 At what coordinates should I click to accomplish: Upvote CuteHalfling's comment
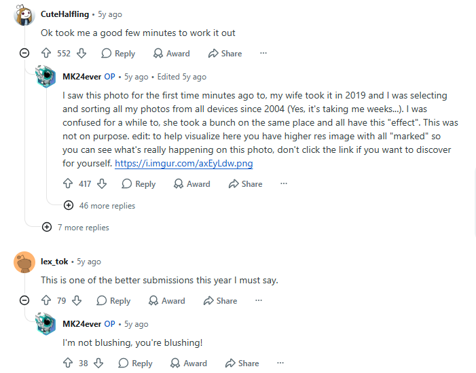(x=46, y=53)
